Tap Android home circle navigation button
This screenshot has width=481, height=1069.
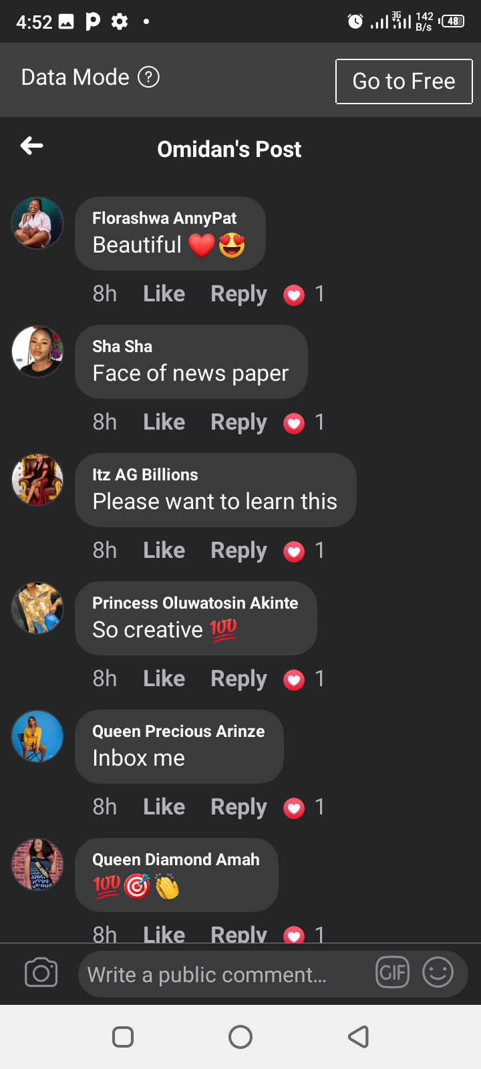click(x=240, y=1037)
